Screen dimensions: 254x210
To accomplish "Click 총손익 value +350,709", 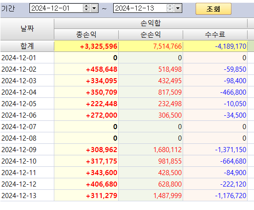I will tap(102, 92).
